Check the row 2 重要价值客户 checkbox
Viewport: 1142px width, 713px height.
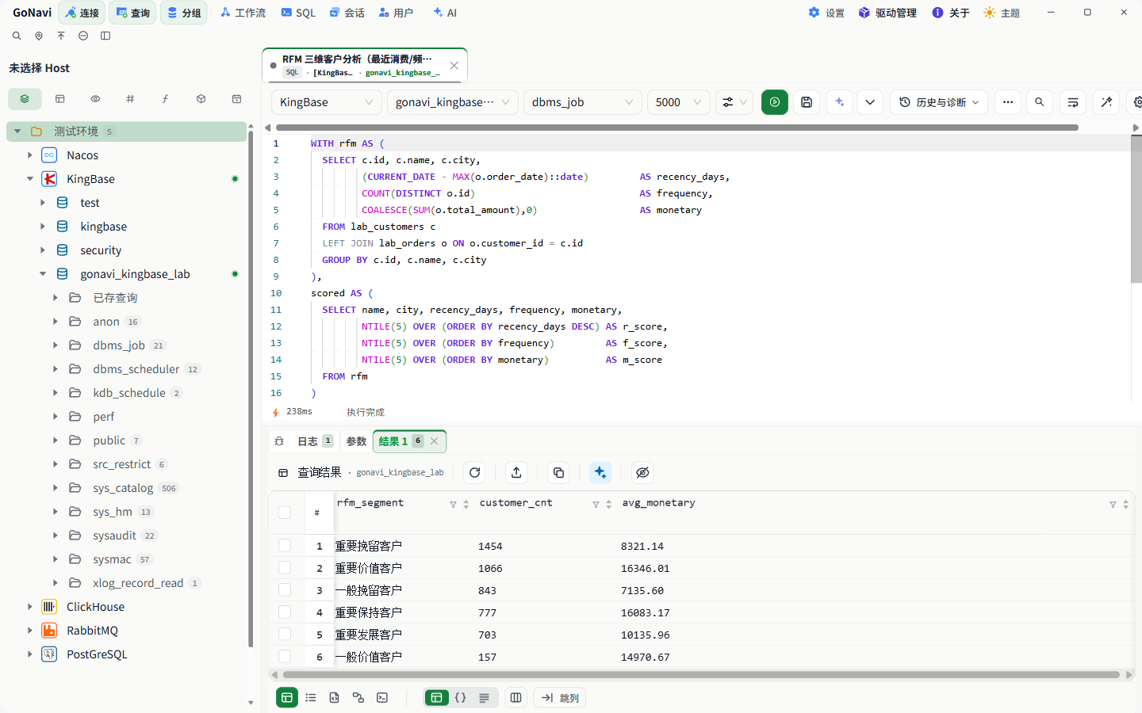point(285,568)
